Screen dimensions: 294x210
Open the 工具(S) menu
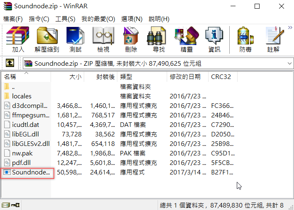(x=65, y=19)
